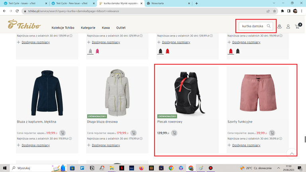Click the search magnifier icon beside kurtka damska
Screen dimensions: 306x172
pyautogui.click(x=269, y=26)
